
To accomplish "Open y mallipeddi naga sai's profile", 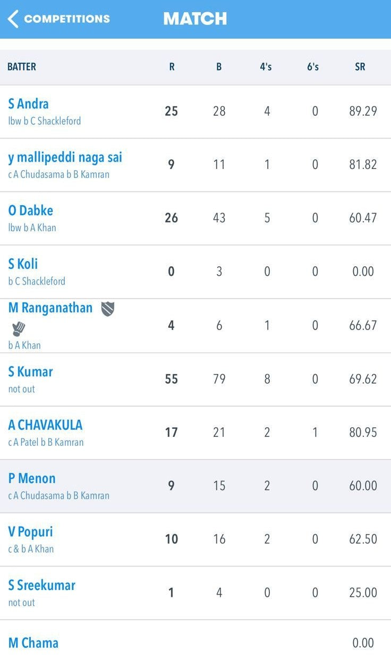I will [65, 157].
